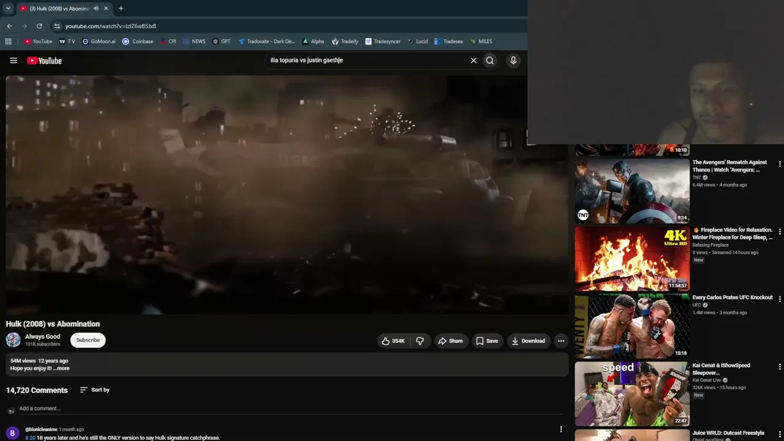Open more actions ellipsis beside Download

pyautogui.click(x=561, y=341)
